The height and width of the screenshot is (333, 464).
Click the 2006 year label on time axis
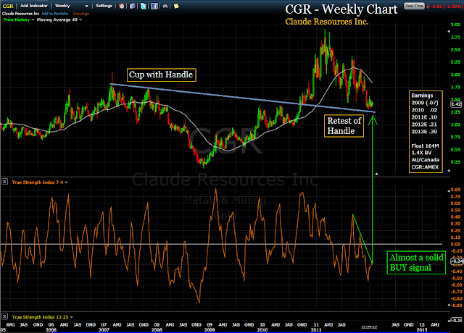pyautogui.click(x=51, y=330)
